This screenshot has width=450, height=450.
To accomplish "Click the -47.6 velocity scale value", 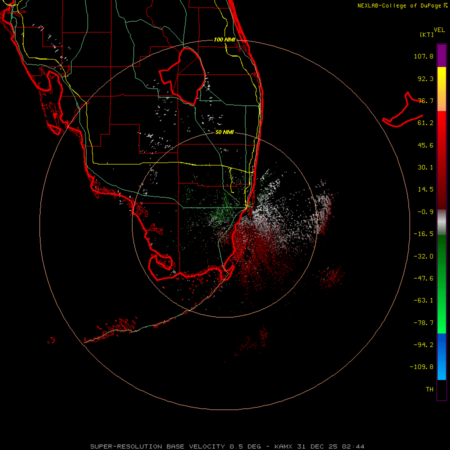I will [423, 278].
